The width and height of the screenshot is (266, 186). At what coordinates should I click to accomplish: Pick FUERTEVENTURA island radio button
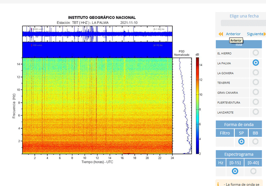pyautogui.click(x=256, y=102)
